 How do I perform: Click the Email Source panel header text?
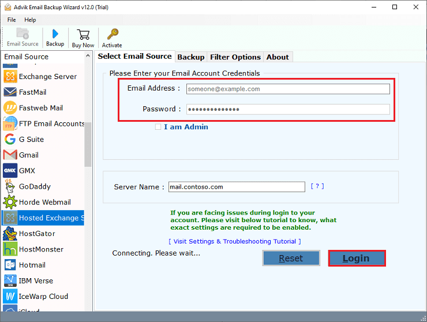coord(27,57)
